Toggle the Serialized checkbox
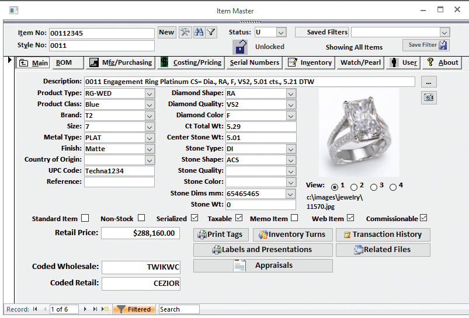The width and height of the screenshot is (469, 318). [x=194, y=218]
